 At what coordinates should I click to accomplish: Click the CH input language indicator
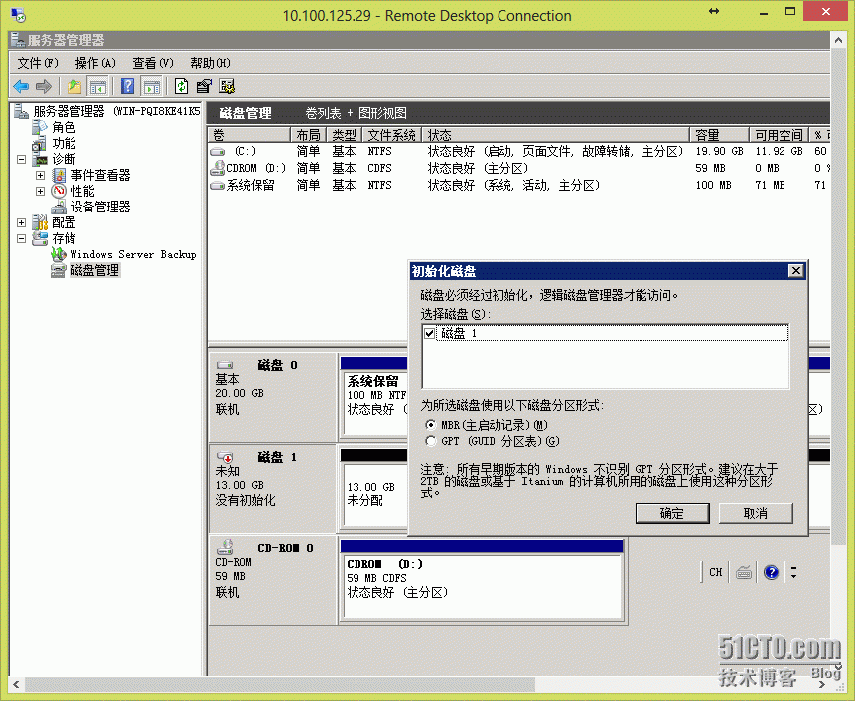[715, 572]
